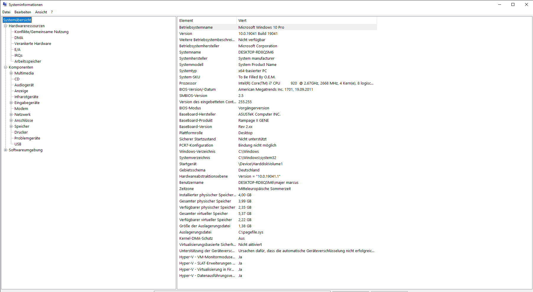Click value DESKTOP-RD8Q5M6 in Systemname row
This screenshot has width=533, height=292.
(256, 52)
